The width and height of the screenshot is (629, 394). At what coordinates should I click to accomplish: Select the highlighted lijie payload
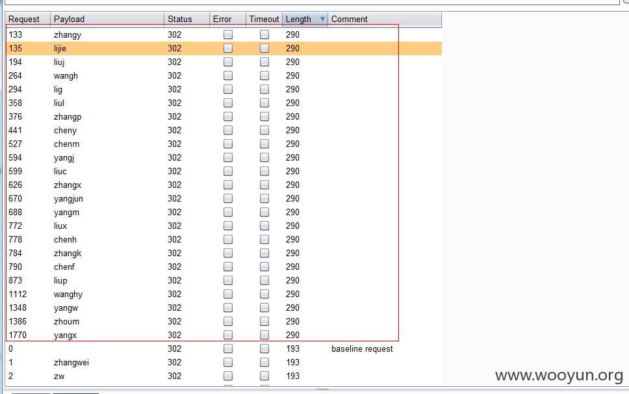[x=224, y=48]
